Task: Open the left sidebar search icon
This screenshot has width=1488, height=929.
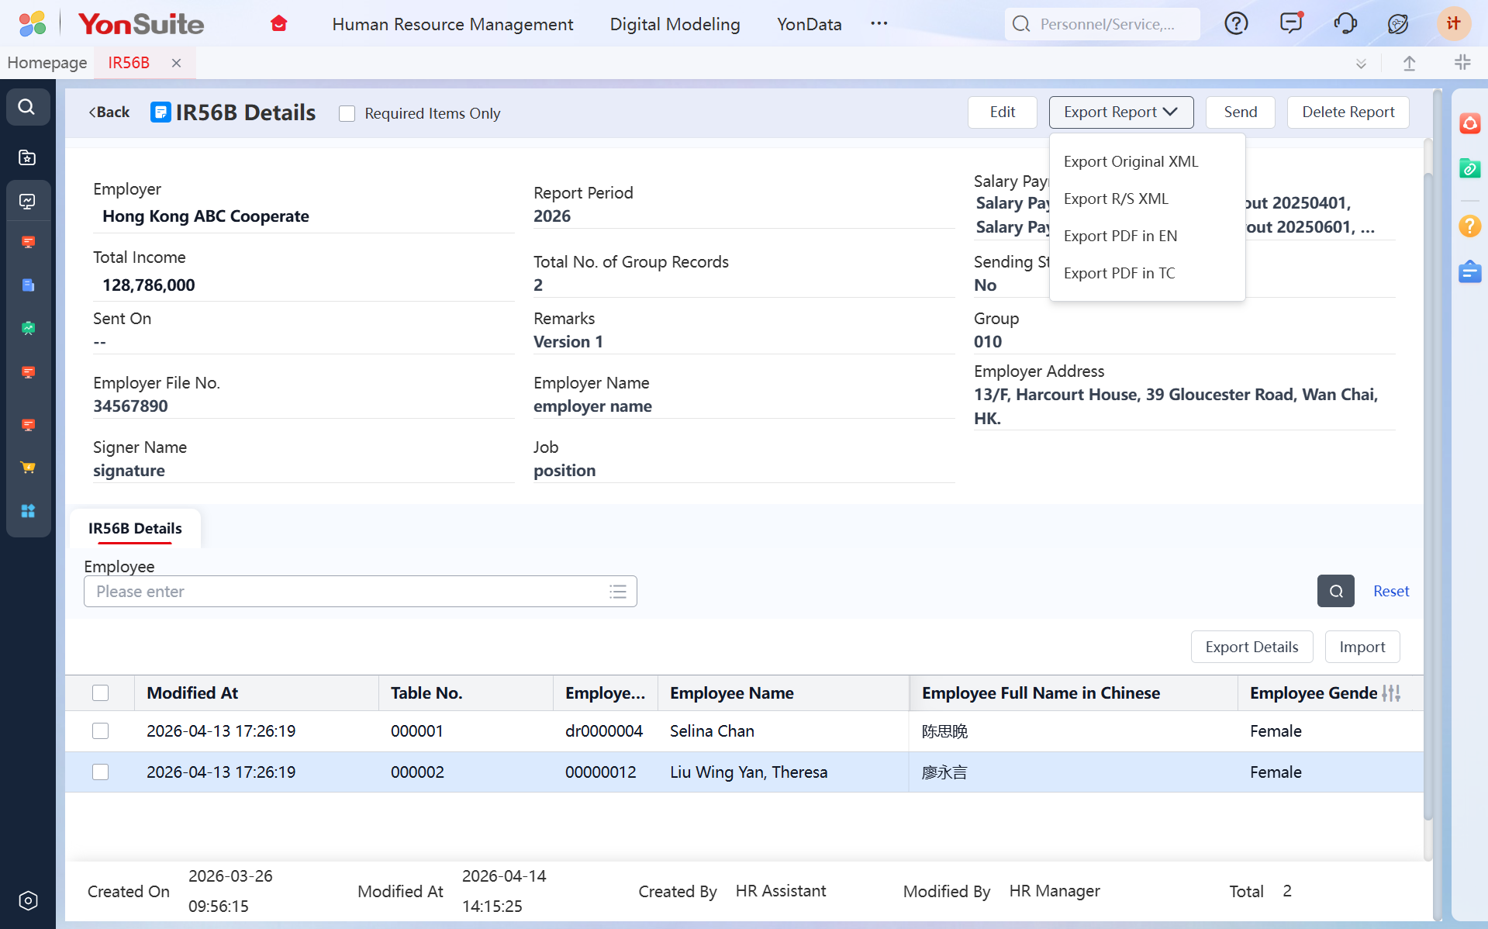Action: click(27, 107)
